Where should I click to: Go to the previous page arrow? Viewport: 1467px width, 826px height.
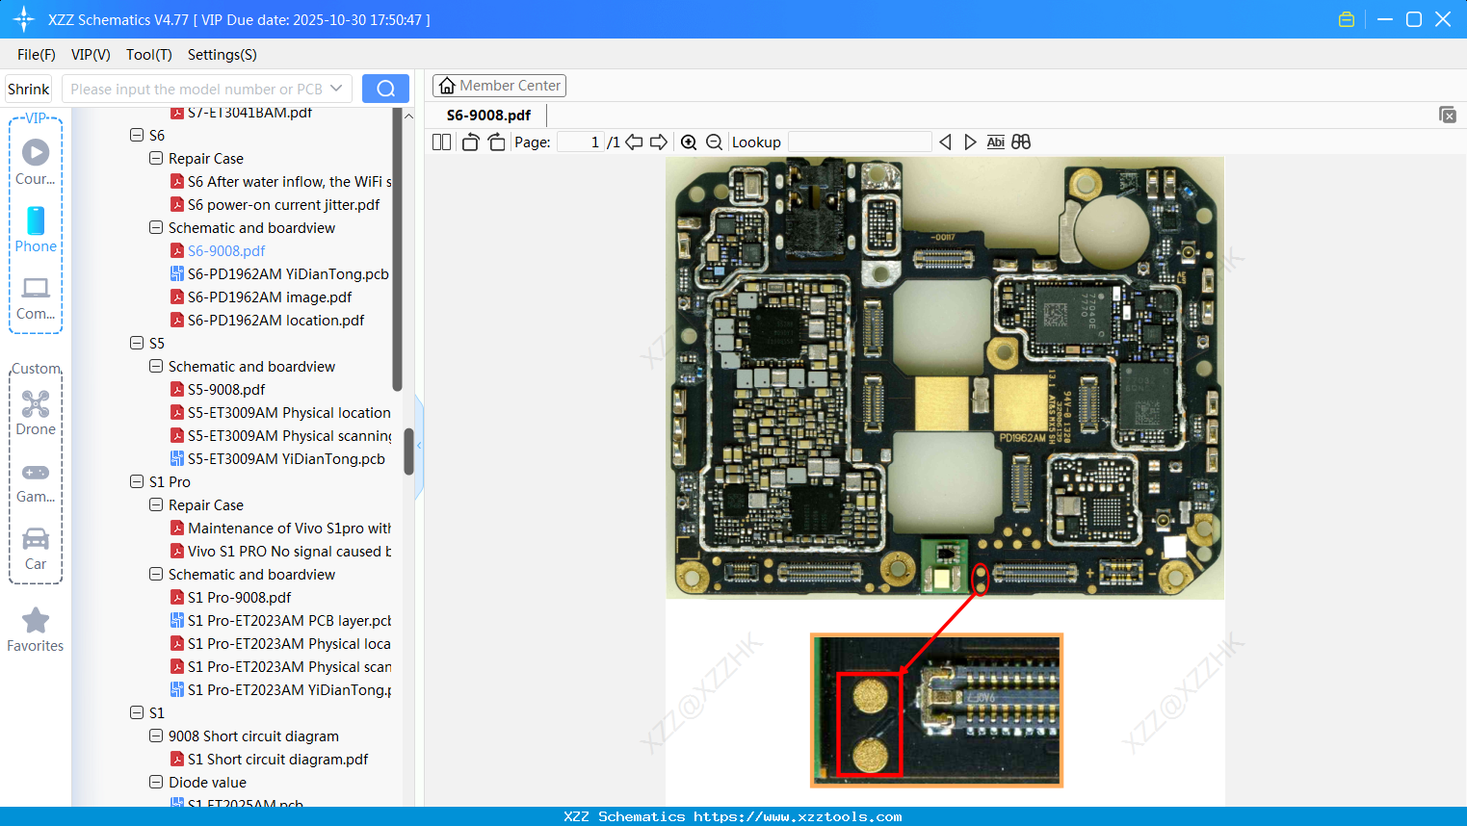(x=634, y=142)
